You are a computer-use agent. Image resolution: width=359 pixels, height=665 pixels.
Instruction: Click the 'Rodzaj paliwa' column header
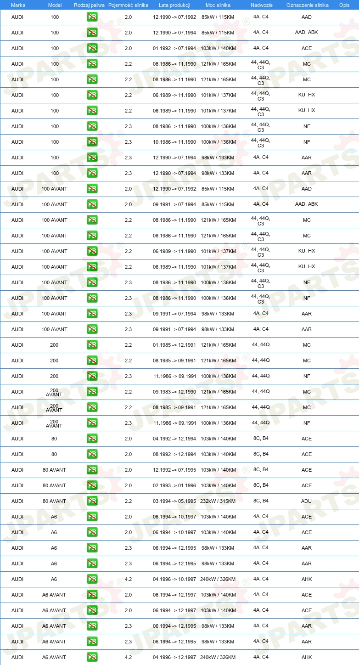pyautogui.click(x=89, y=5)
